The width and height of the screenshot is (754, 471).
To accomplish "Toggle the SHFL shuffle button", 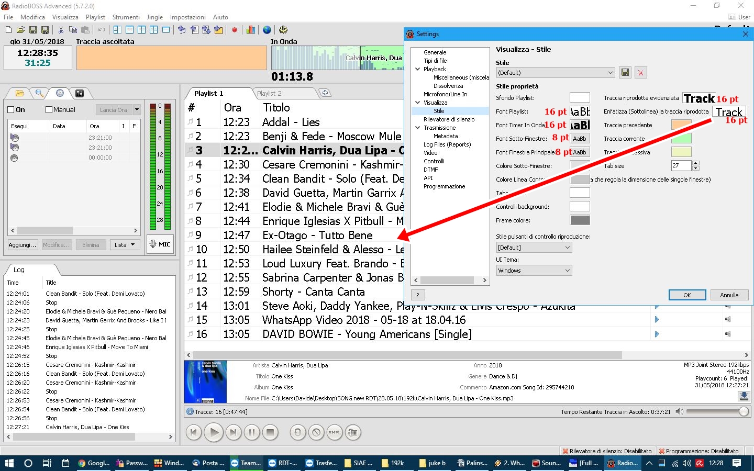I will click(x=335, y=432).
